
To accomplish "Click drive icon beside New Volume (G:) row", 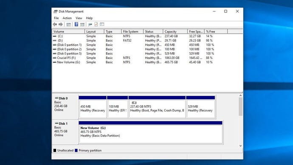I will 54,62.
